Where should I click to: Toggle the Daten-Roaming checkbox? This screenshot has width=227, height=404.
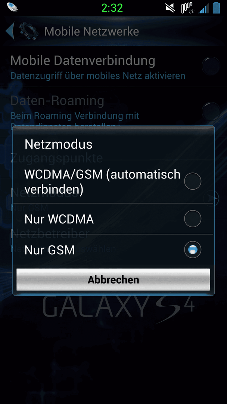tap(211, 111)
